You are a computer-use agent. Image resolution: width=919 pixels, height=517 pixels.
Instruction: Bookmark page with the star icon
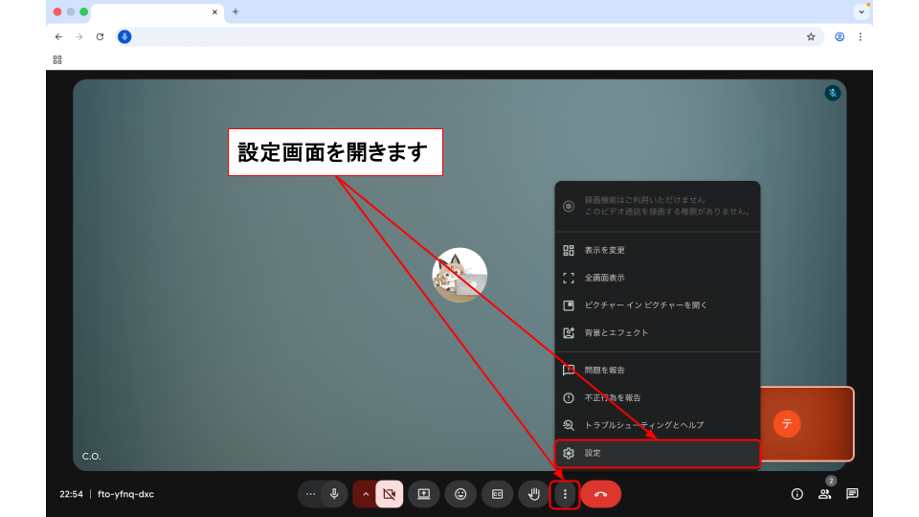(x=811, y=36)
